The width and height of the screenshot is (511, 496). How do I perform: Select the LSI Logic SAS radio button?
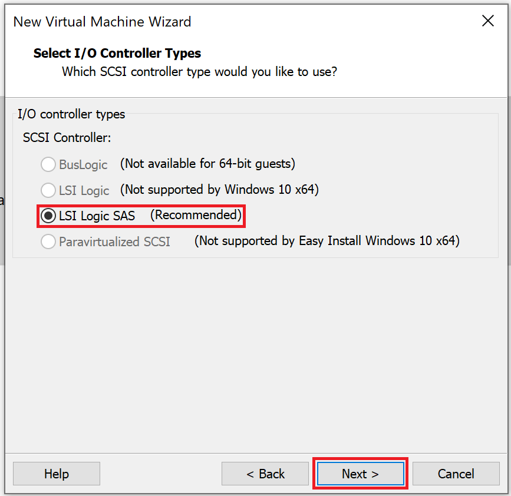48,216
